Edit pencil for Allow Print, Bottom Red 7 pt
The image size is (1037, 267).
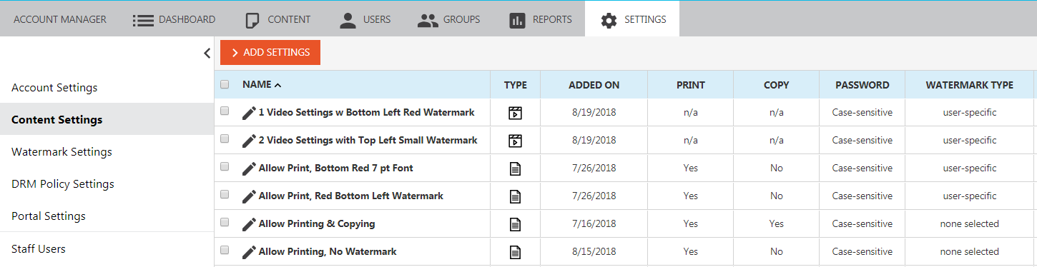click(249, 168)
